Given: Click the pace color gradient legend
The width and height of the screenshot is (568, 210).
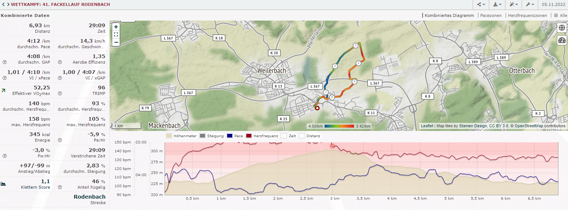Looking at the screenshot, I should click(x=339, y=126).
